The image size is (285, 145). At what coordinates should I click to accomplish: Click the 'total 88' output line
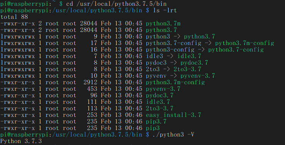click(x=14, y=17)
